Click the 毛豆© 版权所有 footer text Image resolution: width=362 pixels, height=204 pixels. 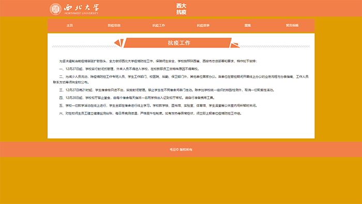(x=181, y=150)
